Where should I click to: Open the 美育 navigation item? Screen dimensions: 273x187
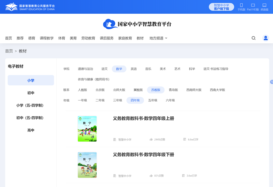[x=73, y=38]
